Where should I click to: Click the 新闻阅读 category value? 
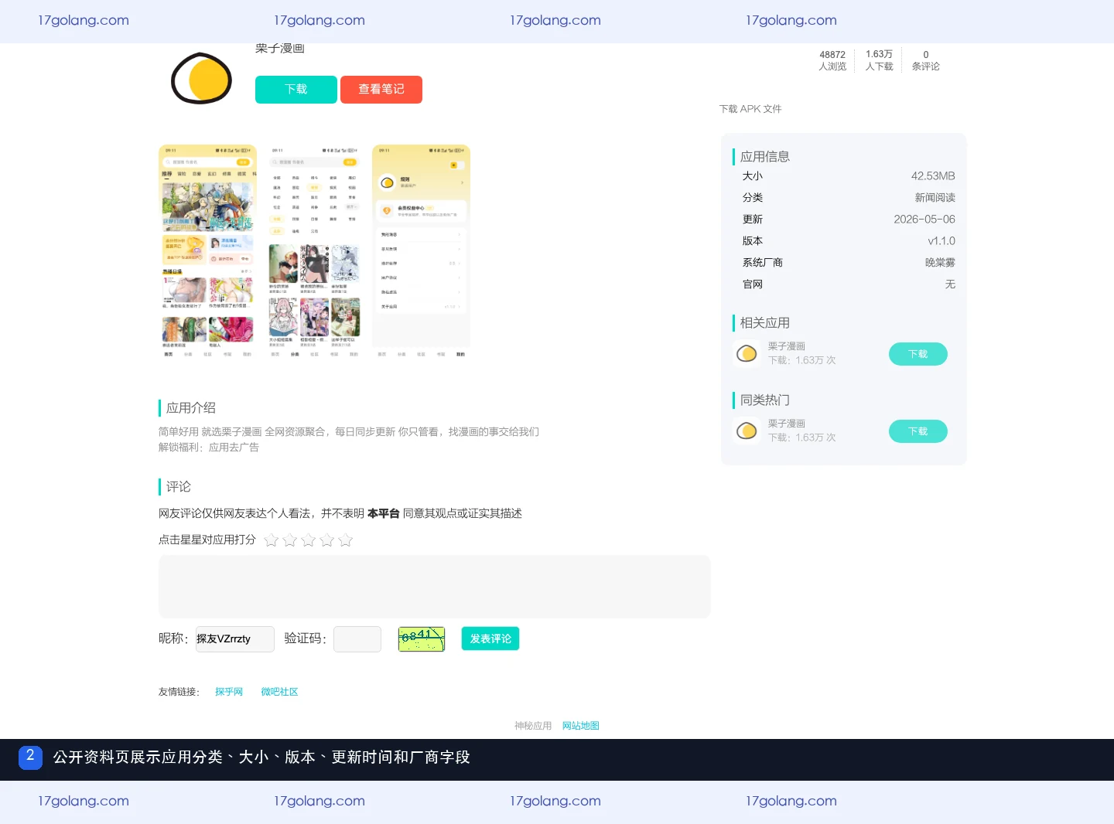point(935,198)
